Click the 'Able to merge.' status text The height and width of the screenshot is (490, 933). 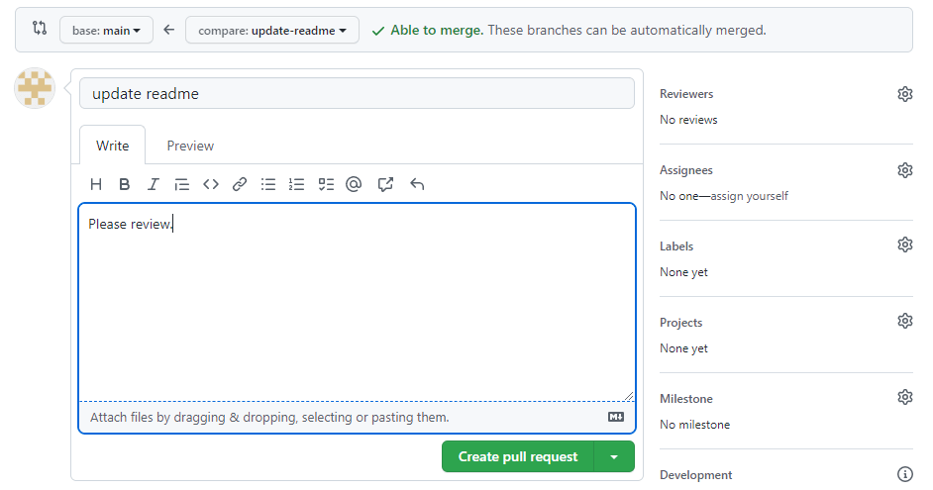(x=437, y=30)
